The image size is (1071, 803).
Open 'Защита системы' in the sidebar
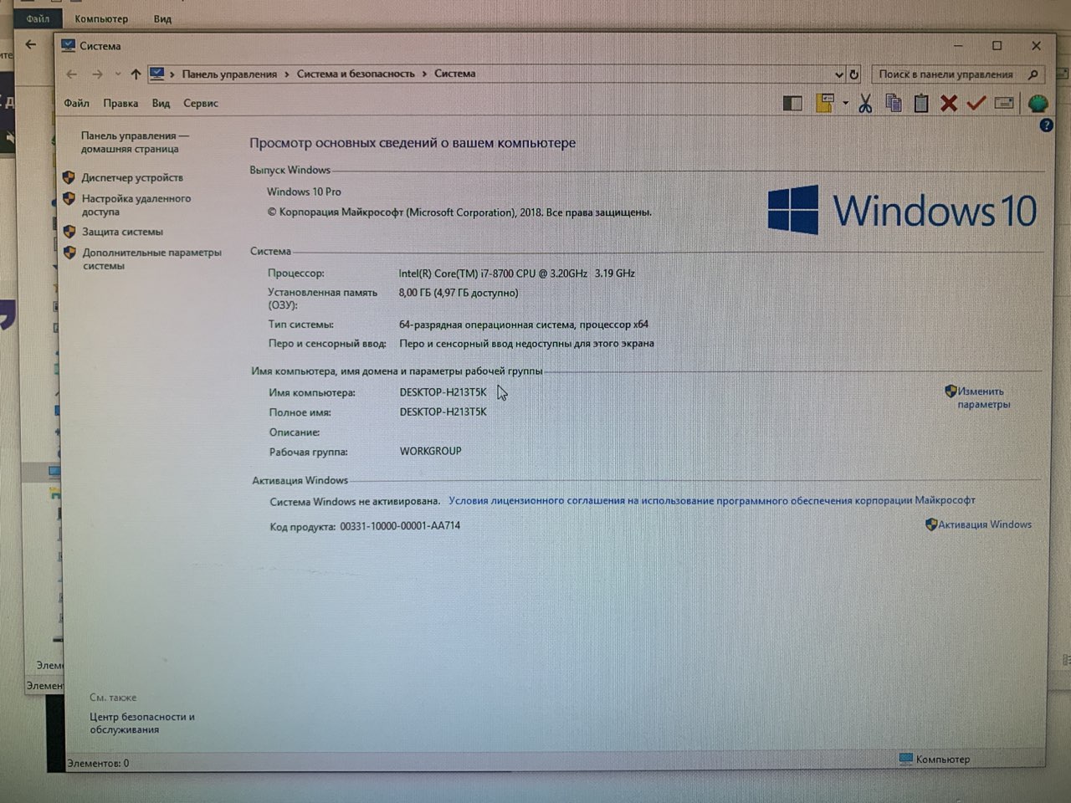122,232
